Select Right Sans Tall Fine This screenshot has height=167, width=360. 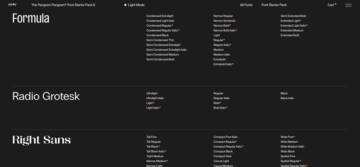(151, 137)
